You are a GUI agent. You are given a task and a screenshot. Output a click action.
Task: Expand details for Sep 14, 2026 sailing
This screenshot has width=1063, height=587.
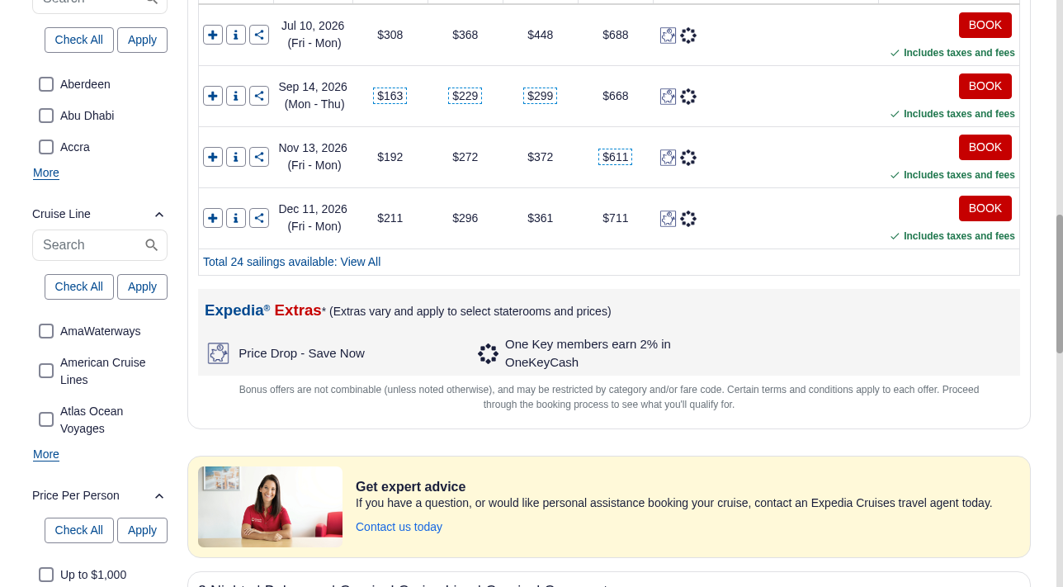coord(213,96)
